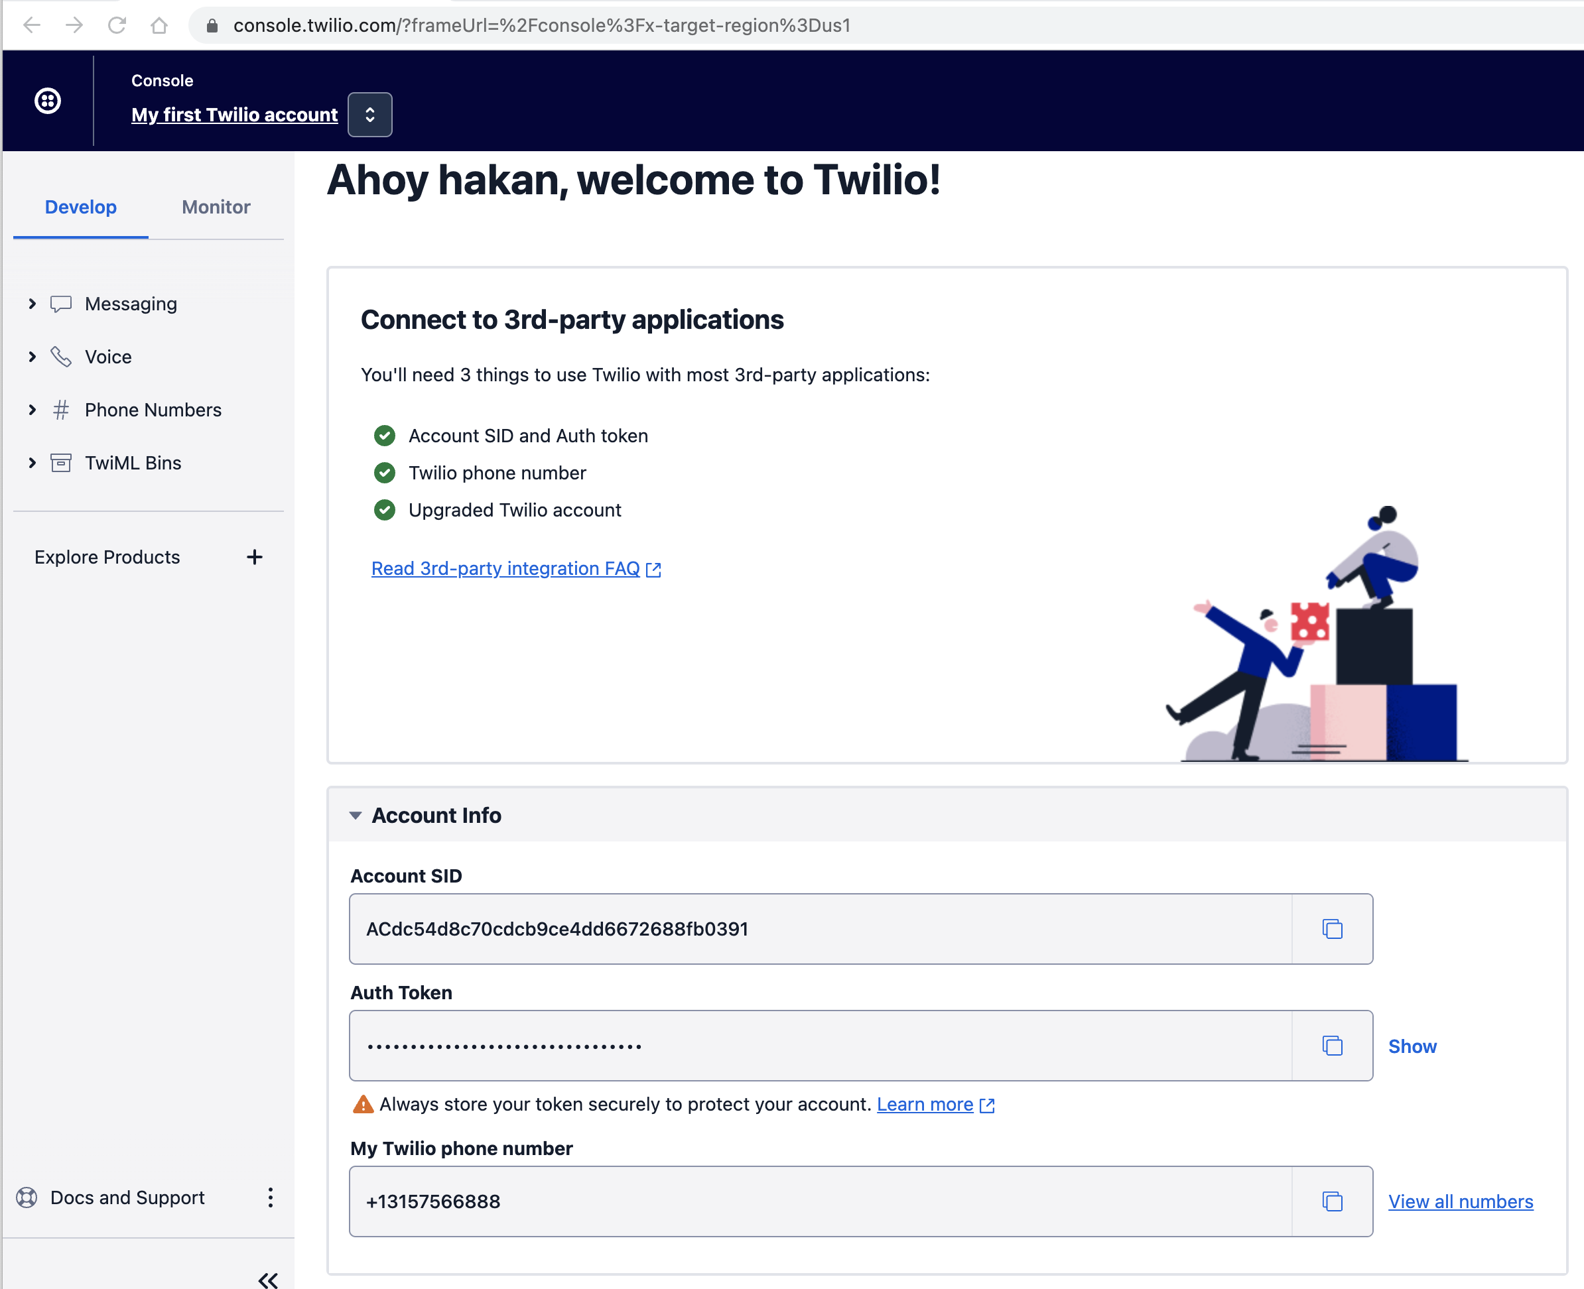The height and width of the screenshot is (1289, 1584).
Task: Copy the Auth Token value
Action: click(1332, 1046)
